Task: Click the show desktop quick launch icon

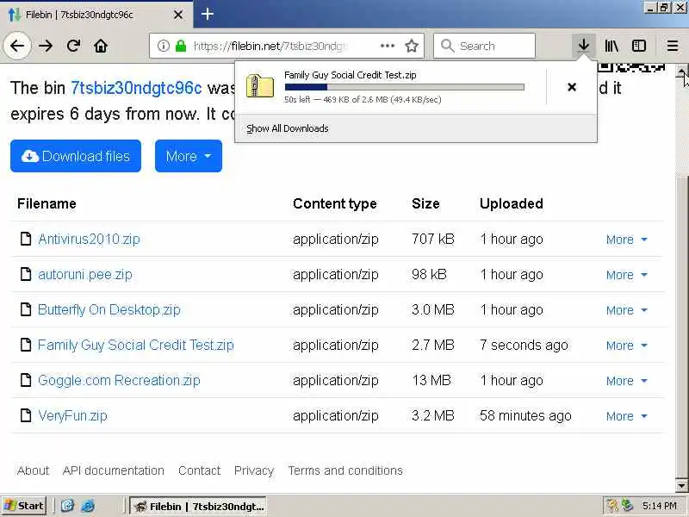Action: click(x=67, y=506)
